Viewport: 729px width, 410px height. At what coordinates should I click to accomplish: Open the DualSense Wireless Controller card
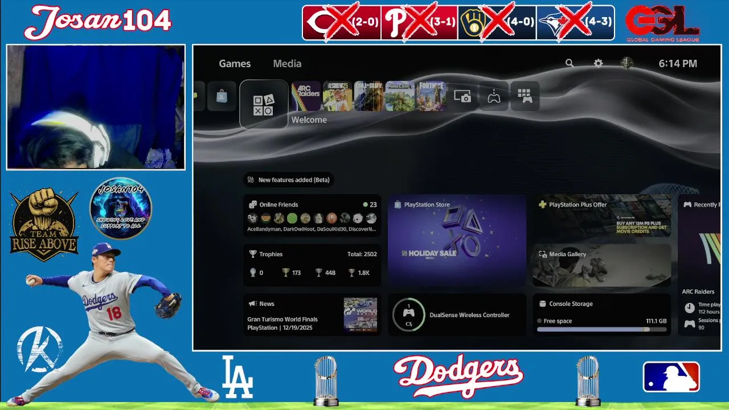[x=457, y=315]
